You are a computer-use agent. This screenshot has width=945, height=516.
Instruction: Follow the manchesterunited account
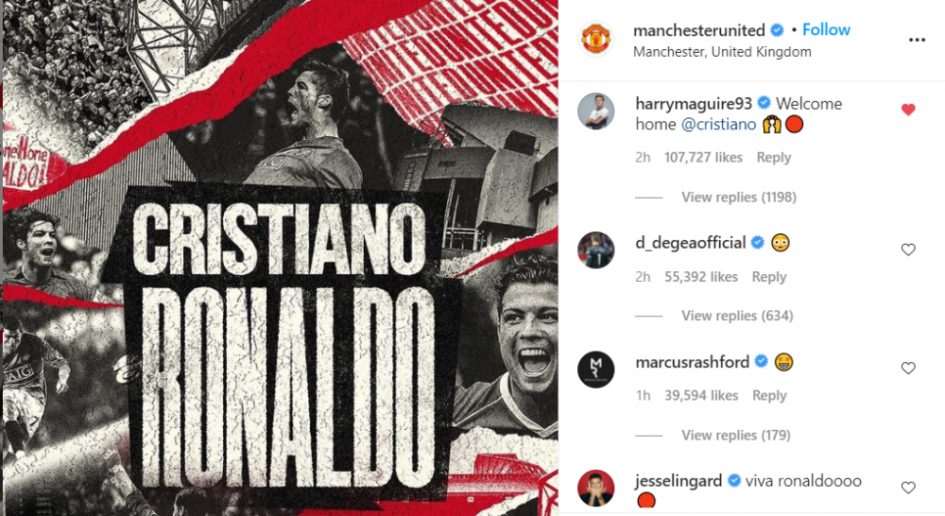[826, 29]
